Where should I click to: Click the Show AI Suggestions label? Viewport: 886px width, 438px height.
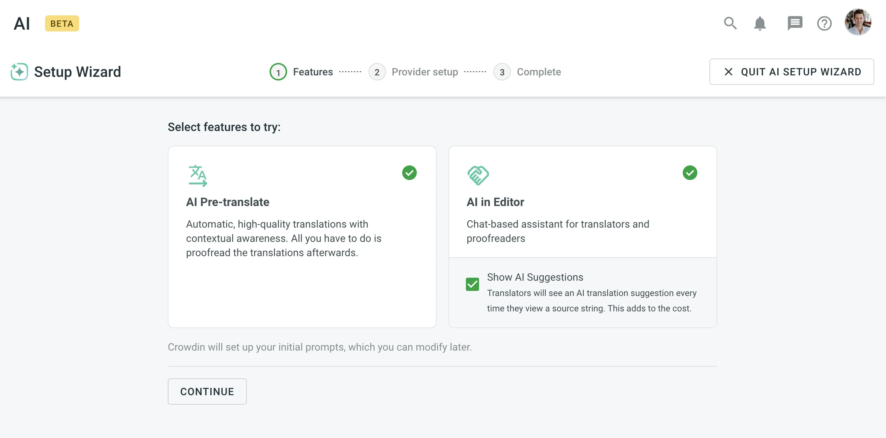pos(535,277)
